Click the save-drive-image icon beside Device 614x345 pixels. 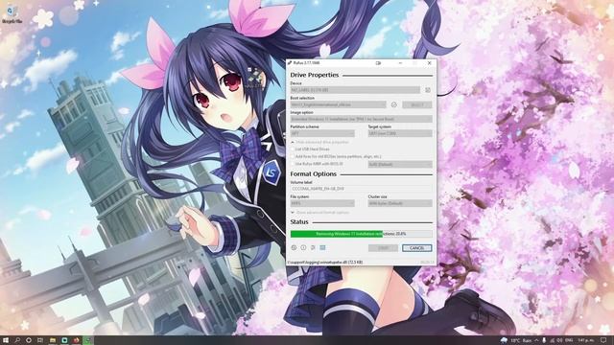tap(428, 90)
